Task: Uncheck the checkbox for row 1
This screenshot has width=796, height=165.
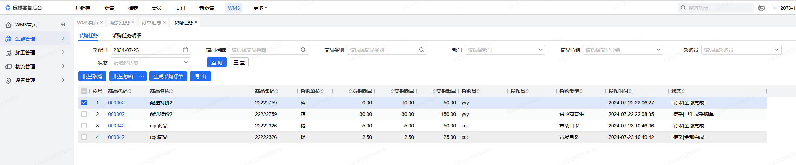Action: point(84,103)
